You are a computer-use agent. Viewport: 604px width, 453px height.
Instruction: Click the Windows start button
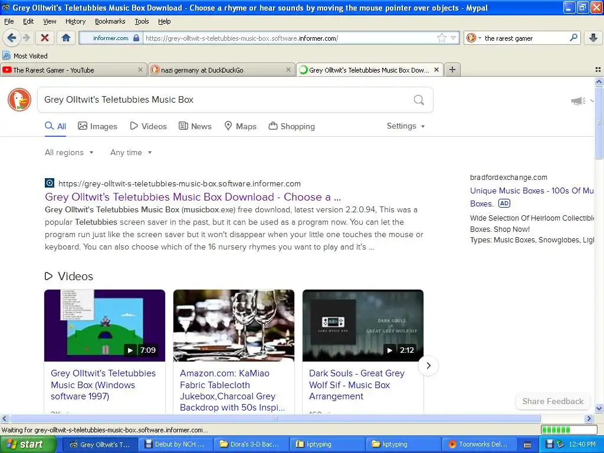[x=28, y=445]
